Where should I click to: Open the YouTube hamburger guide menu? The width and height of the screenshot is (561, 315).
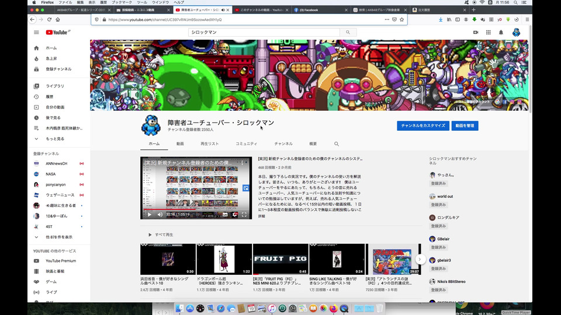(36, 32)
